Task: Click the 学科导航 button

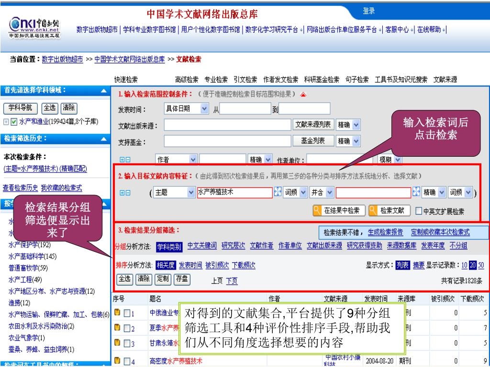Action: [x=20, y=108]
